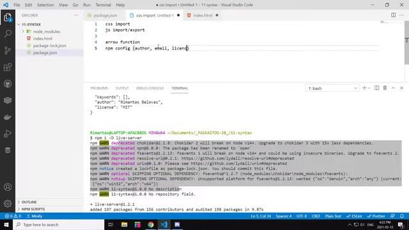
Task: Click Ln 5, Col 34 position indicator
Action: [261, 216]
